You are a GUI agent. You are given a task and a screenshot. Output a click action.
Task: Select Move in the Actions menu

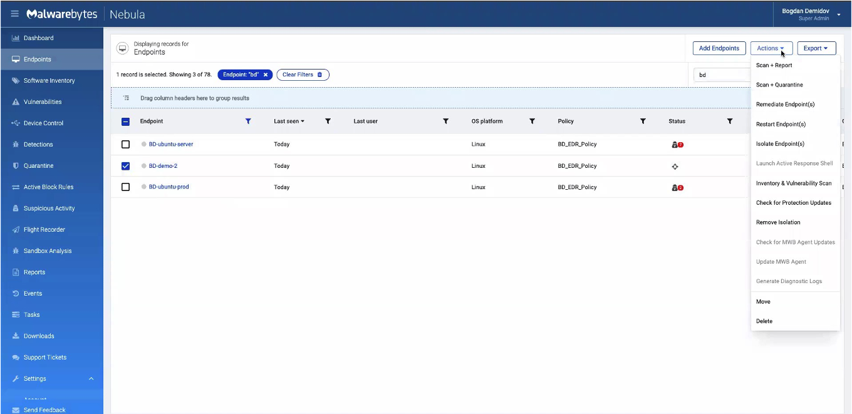click(x=763, y=302)
